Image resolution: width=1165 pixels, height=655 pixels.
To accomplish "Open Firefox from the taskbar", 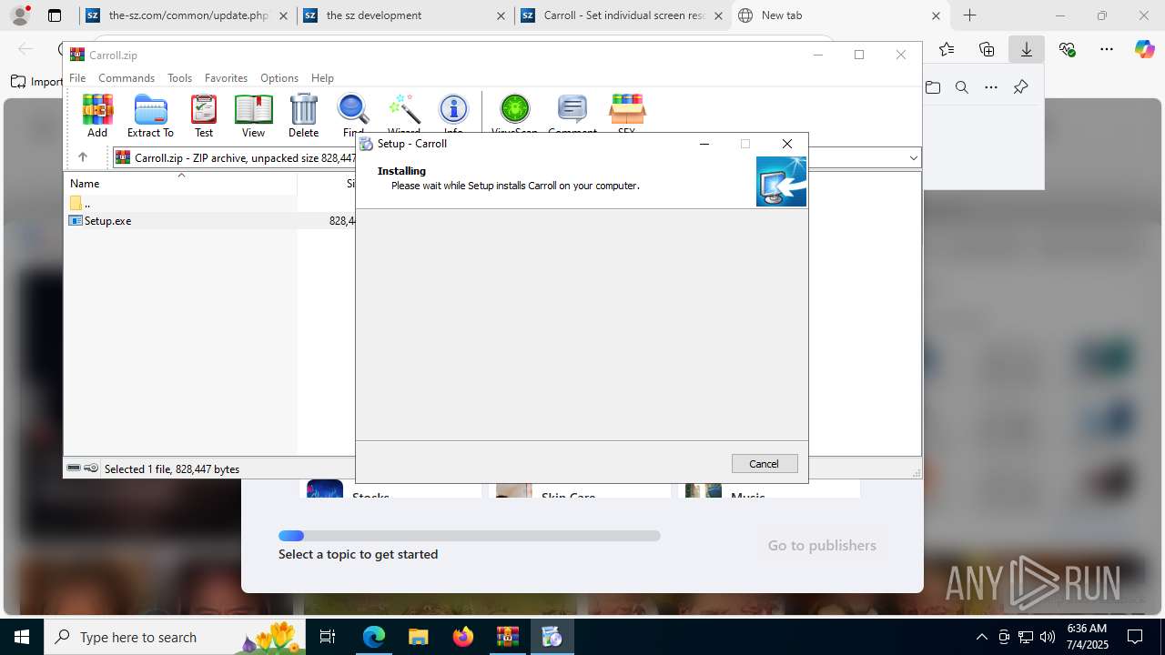I will tap(463, 637).
